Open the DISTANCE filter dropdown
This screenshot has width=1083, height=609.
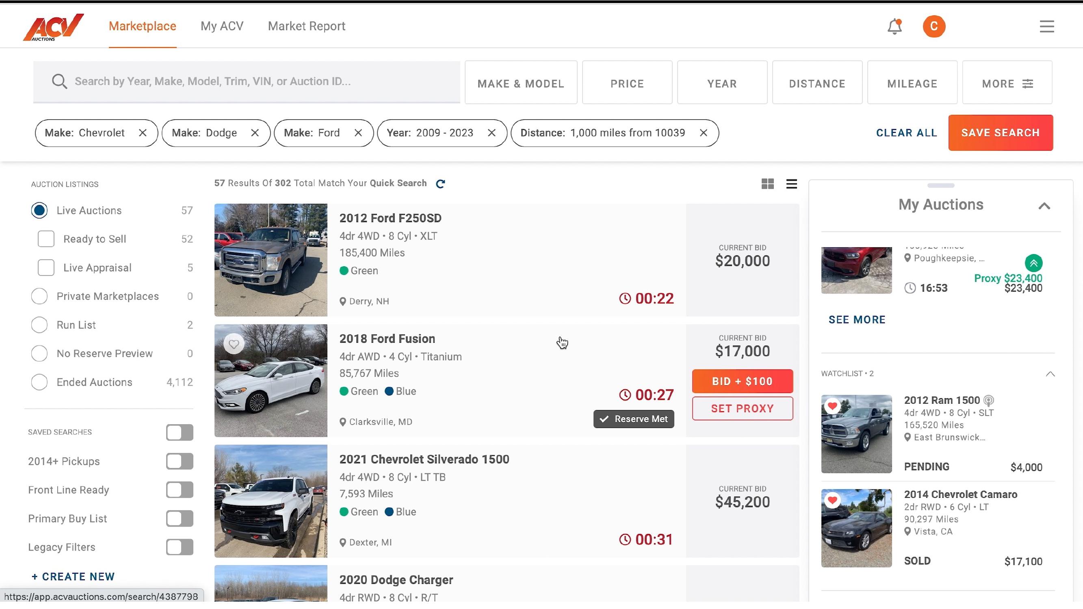tap(817, 82)
